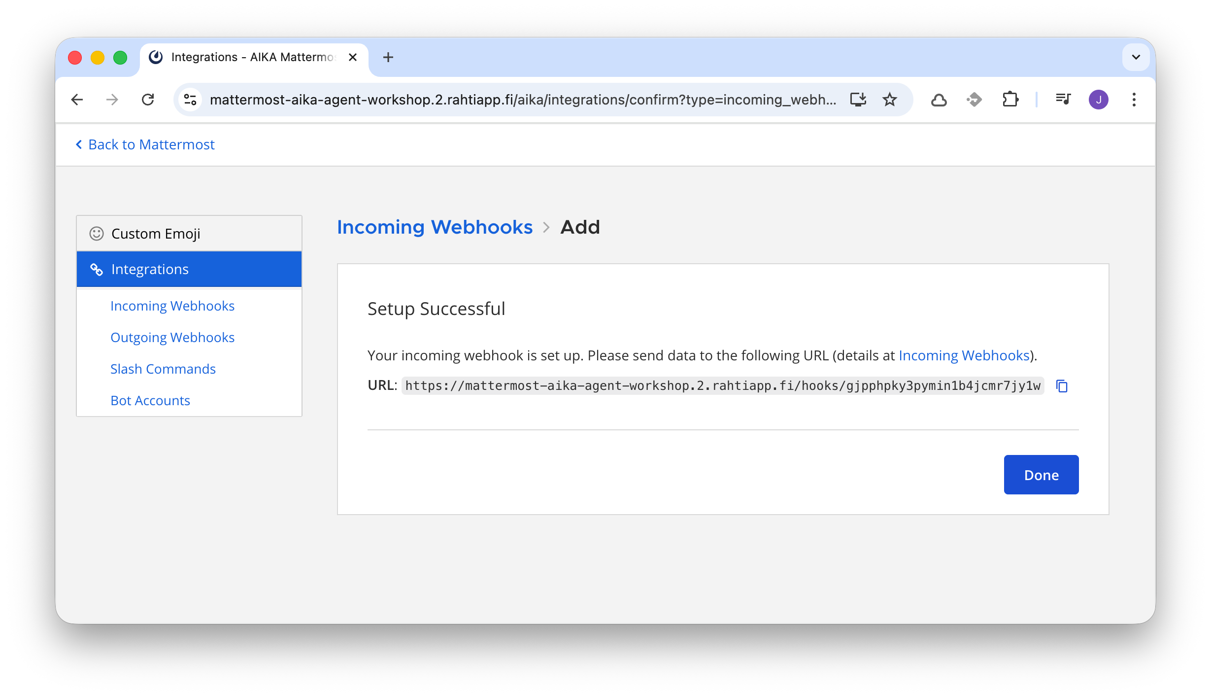Go back to the previous page
Viewport: 1211px width, 697px height.
(77, 100)
